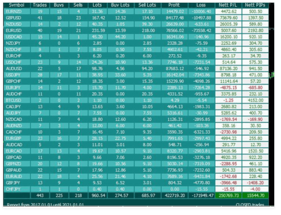Click the EURUSD symbol cell
281x215 pixels.
pos(17,31)
